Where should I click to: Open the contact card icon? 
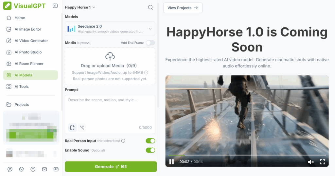coord(56,169)
